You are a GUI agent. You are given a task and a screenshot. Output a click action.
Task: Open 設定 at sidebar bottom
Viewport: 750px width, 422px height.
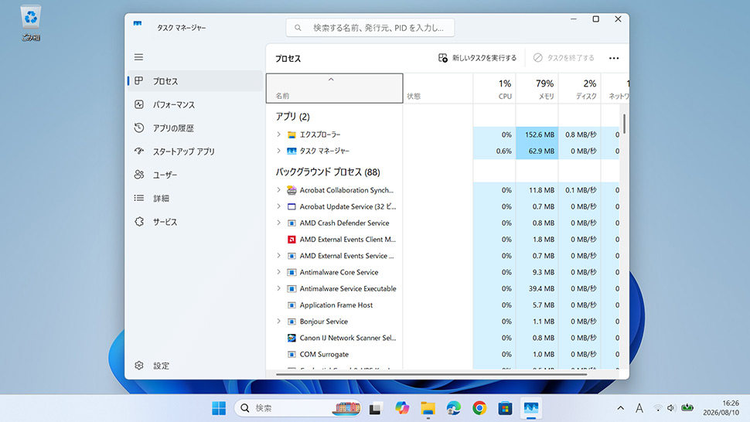195,366
